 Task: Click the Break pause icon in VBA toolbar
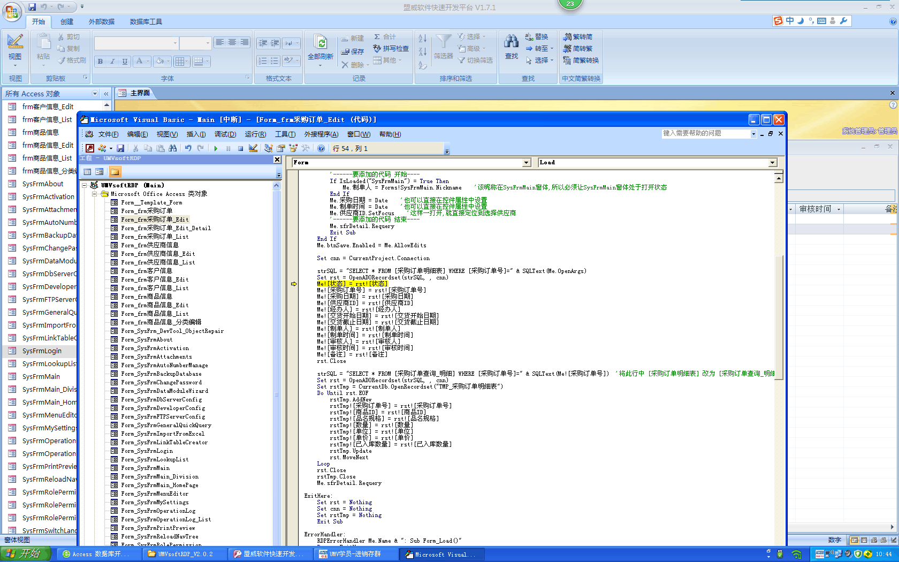tap(228, 148)
